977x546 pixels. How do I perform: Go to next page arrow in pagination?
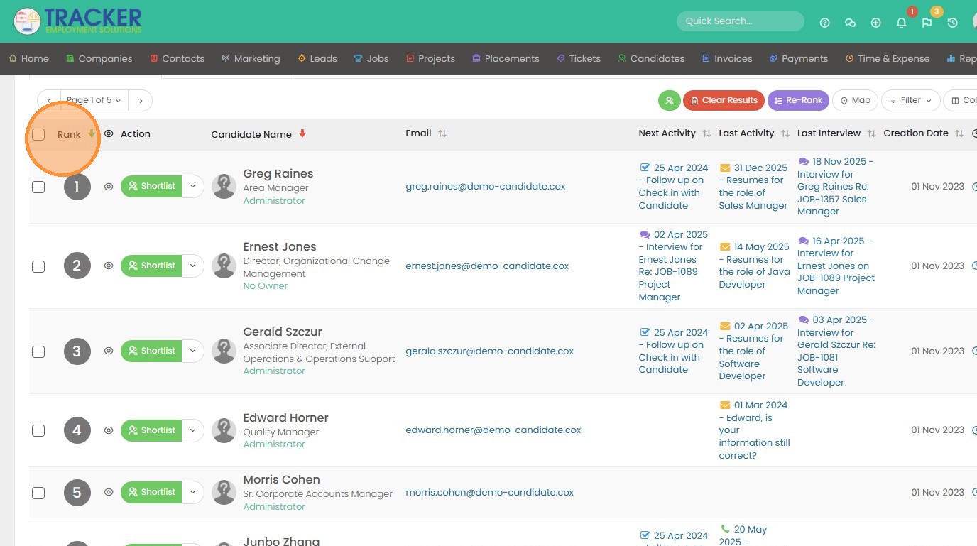tap(141, 101)
